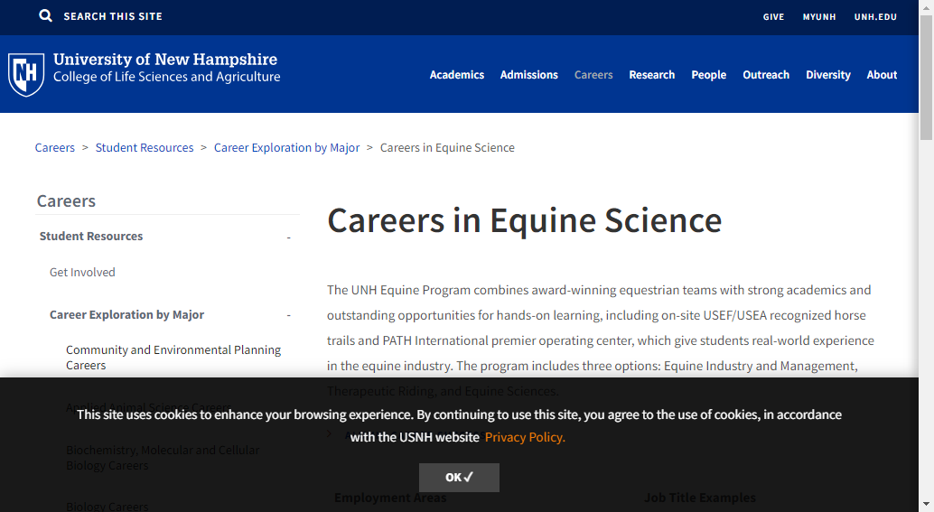This screenshot has height=512, width=934.
Task: Click the UNH shield logo
Action: 25,74
